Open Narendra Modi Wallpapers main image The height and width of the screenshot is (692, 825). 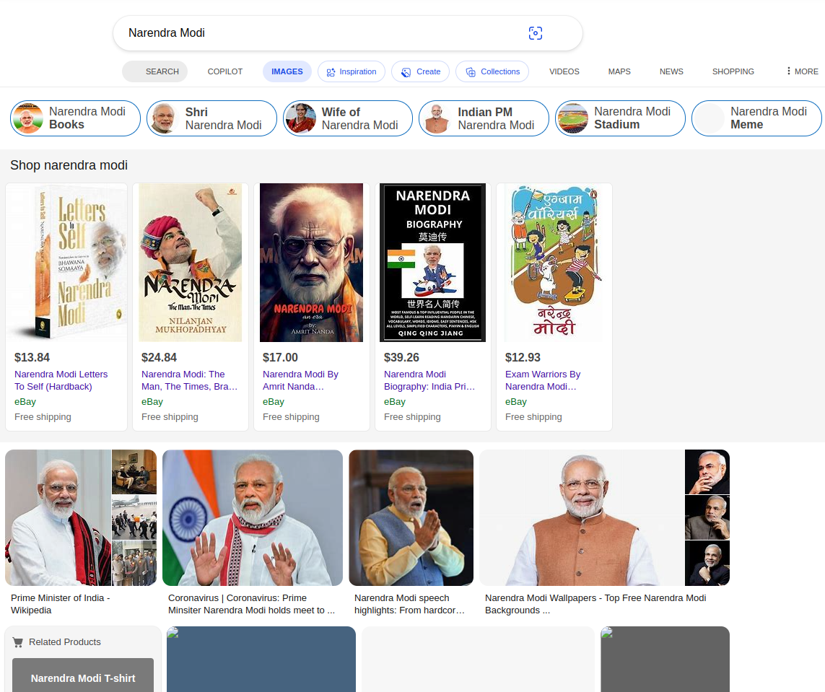point(582,517)
